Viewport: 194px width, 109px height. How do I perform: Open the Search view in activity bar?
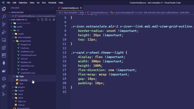[4, 16]
